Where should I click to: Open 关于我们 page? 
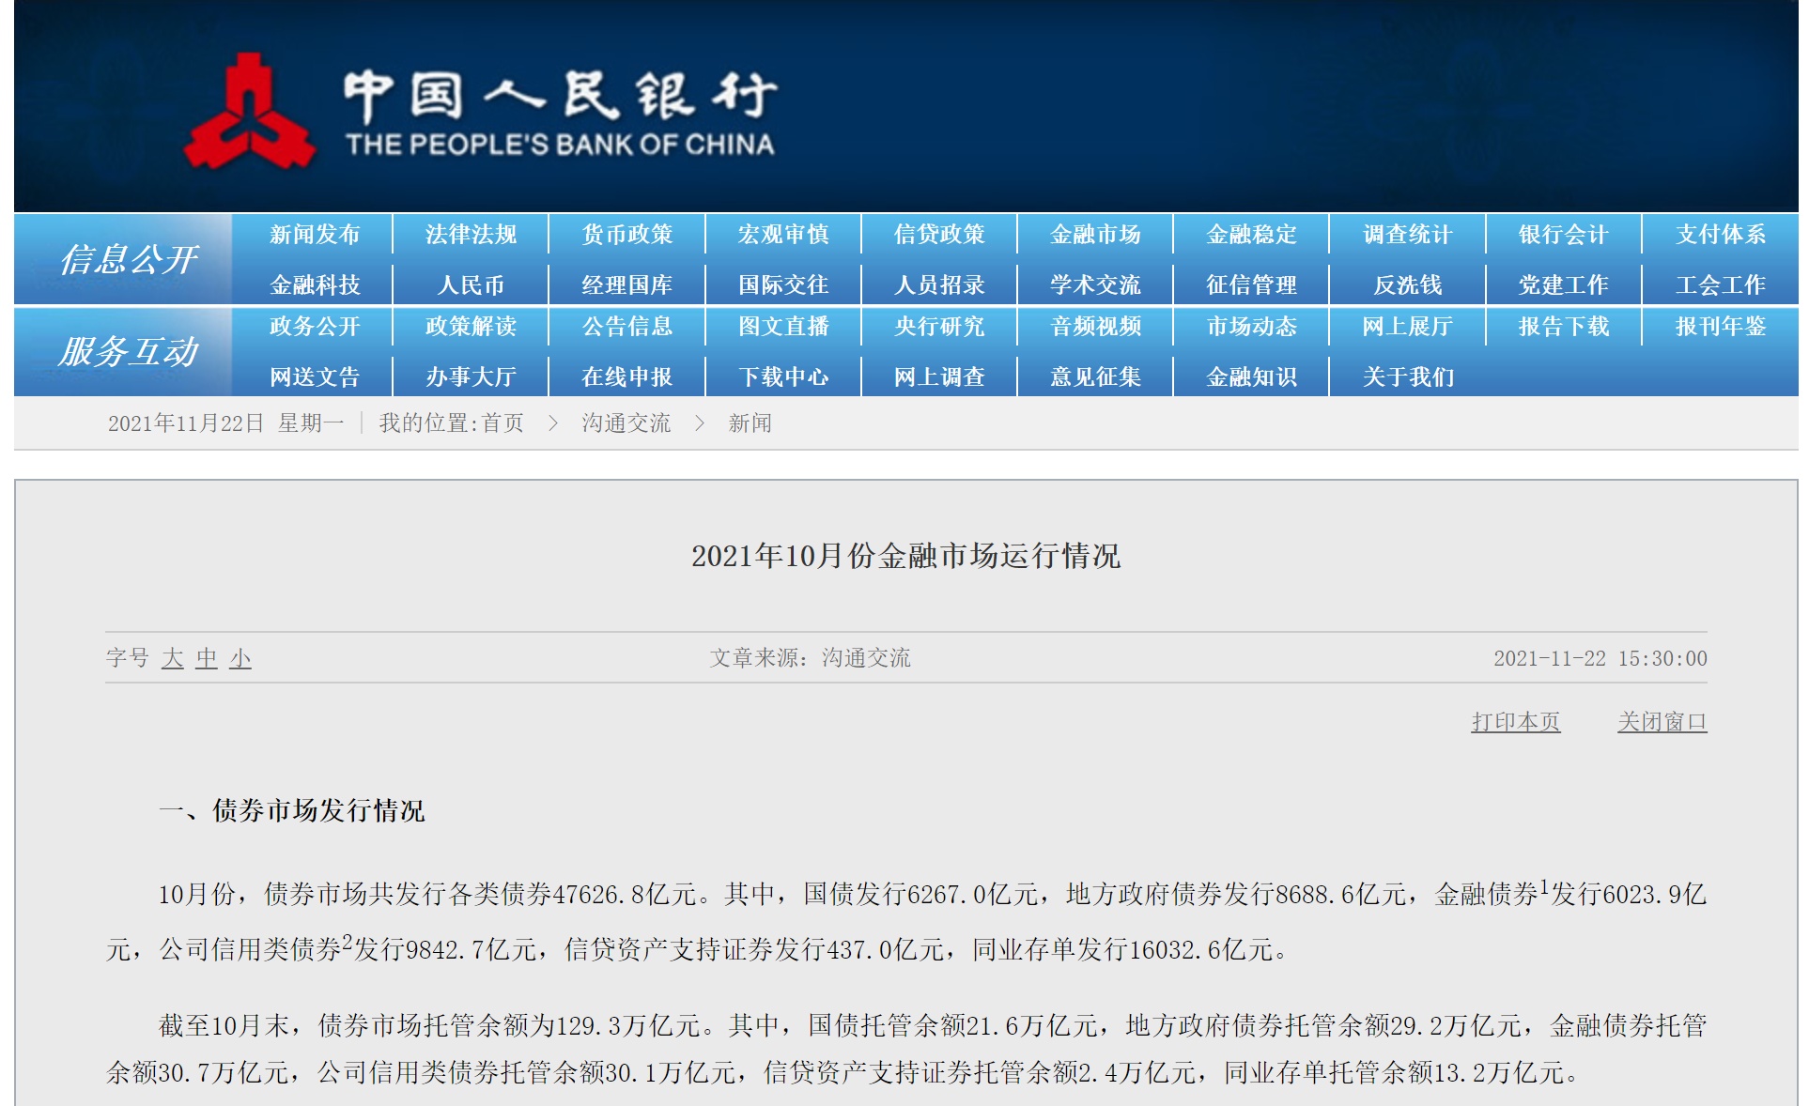click(x=1407, y=377)
